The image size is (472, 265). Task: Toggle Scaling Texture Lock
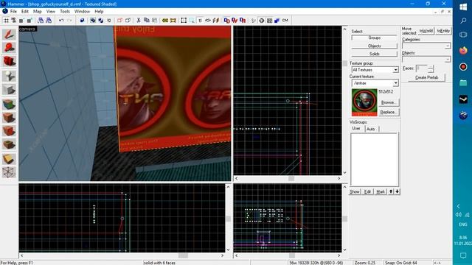pos(208,21)
